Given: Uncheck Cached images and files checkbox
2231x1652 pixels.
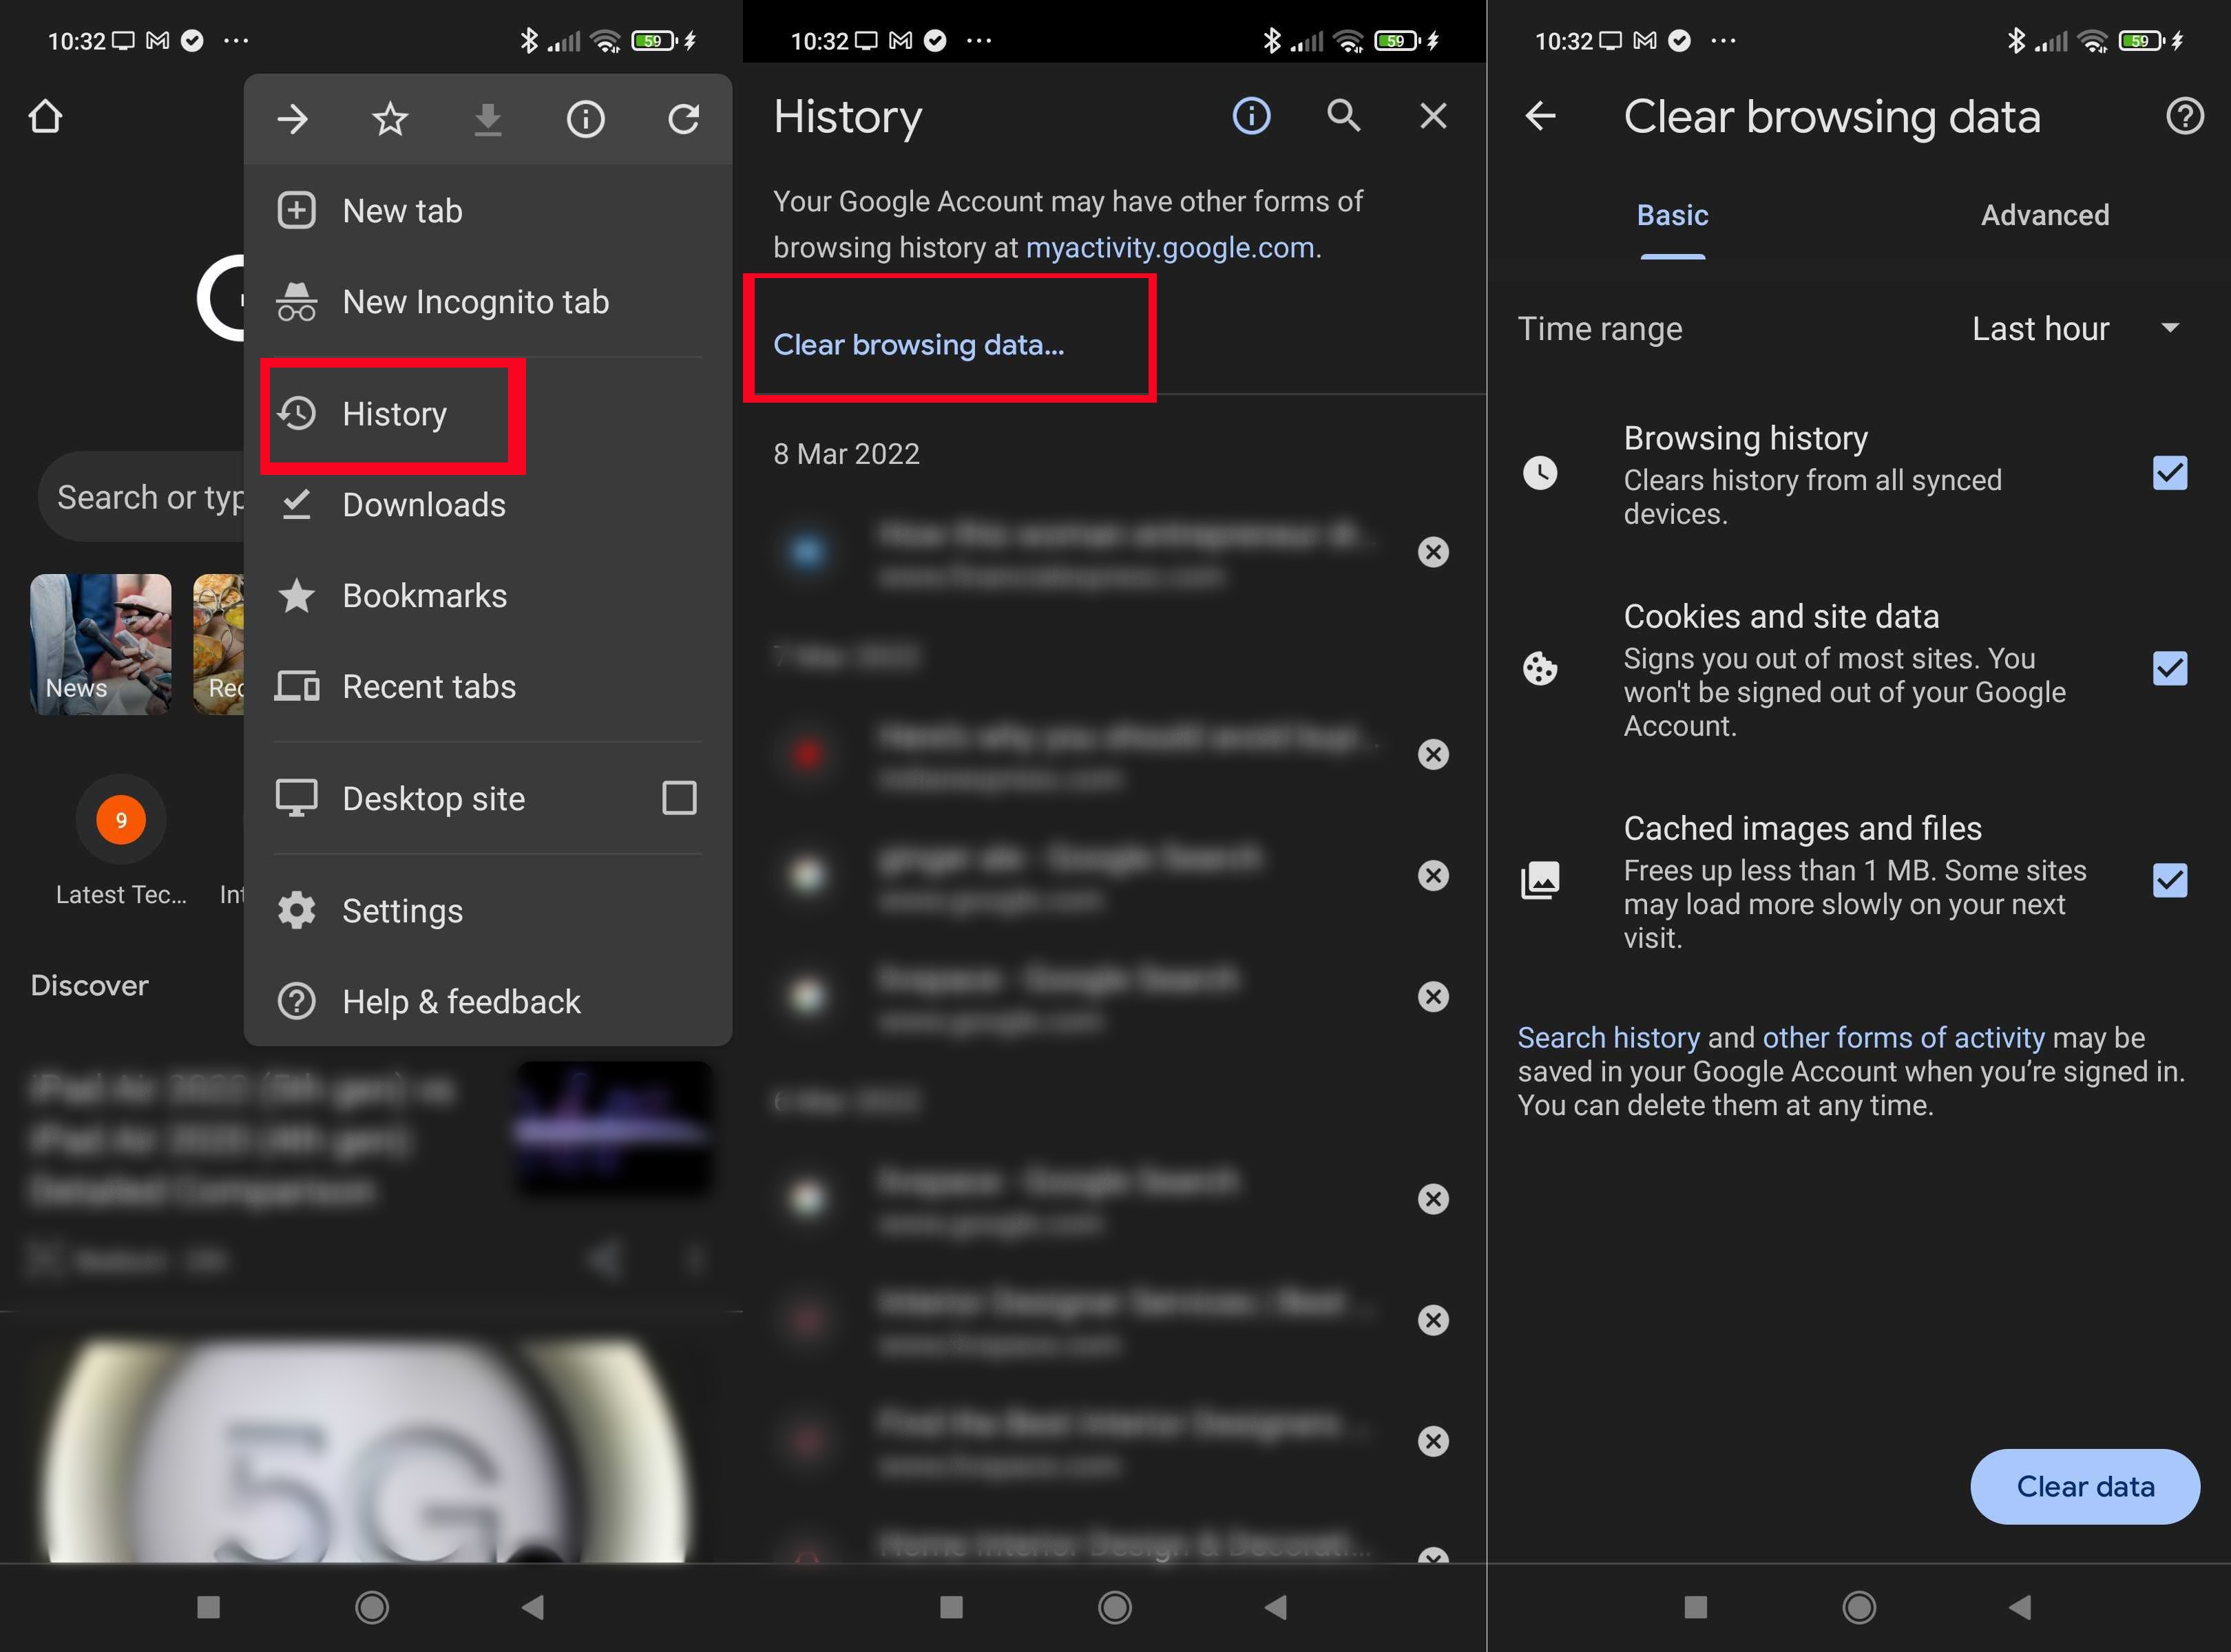Looking at the screenshot, I should (2170, 880).
